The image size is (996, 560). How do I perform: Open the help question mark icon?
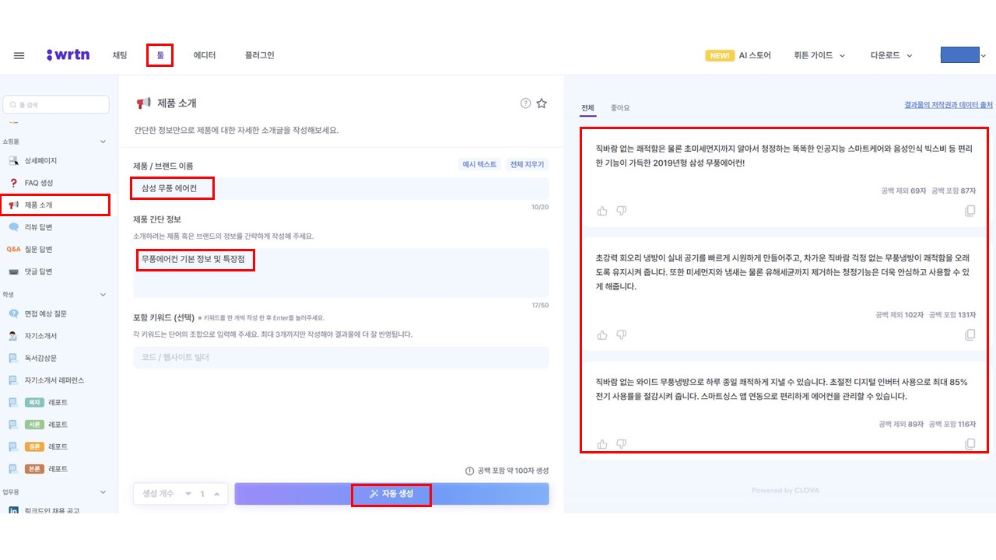(x=525, y=103)
